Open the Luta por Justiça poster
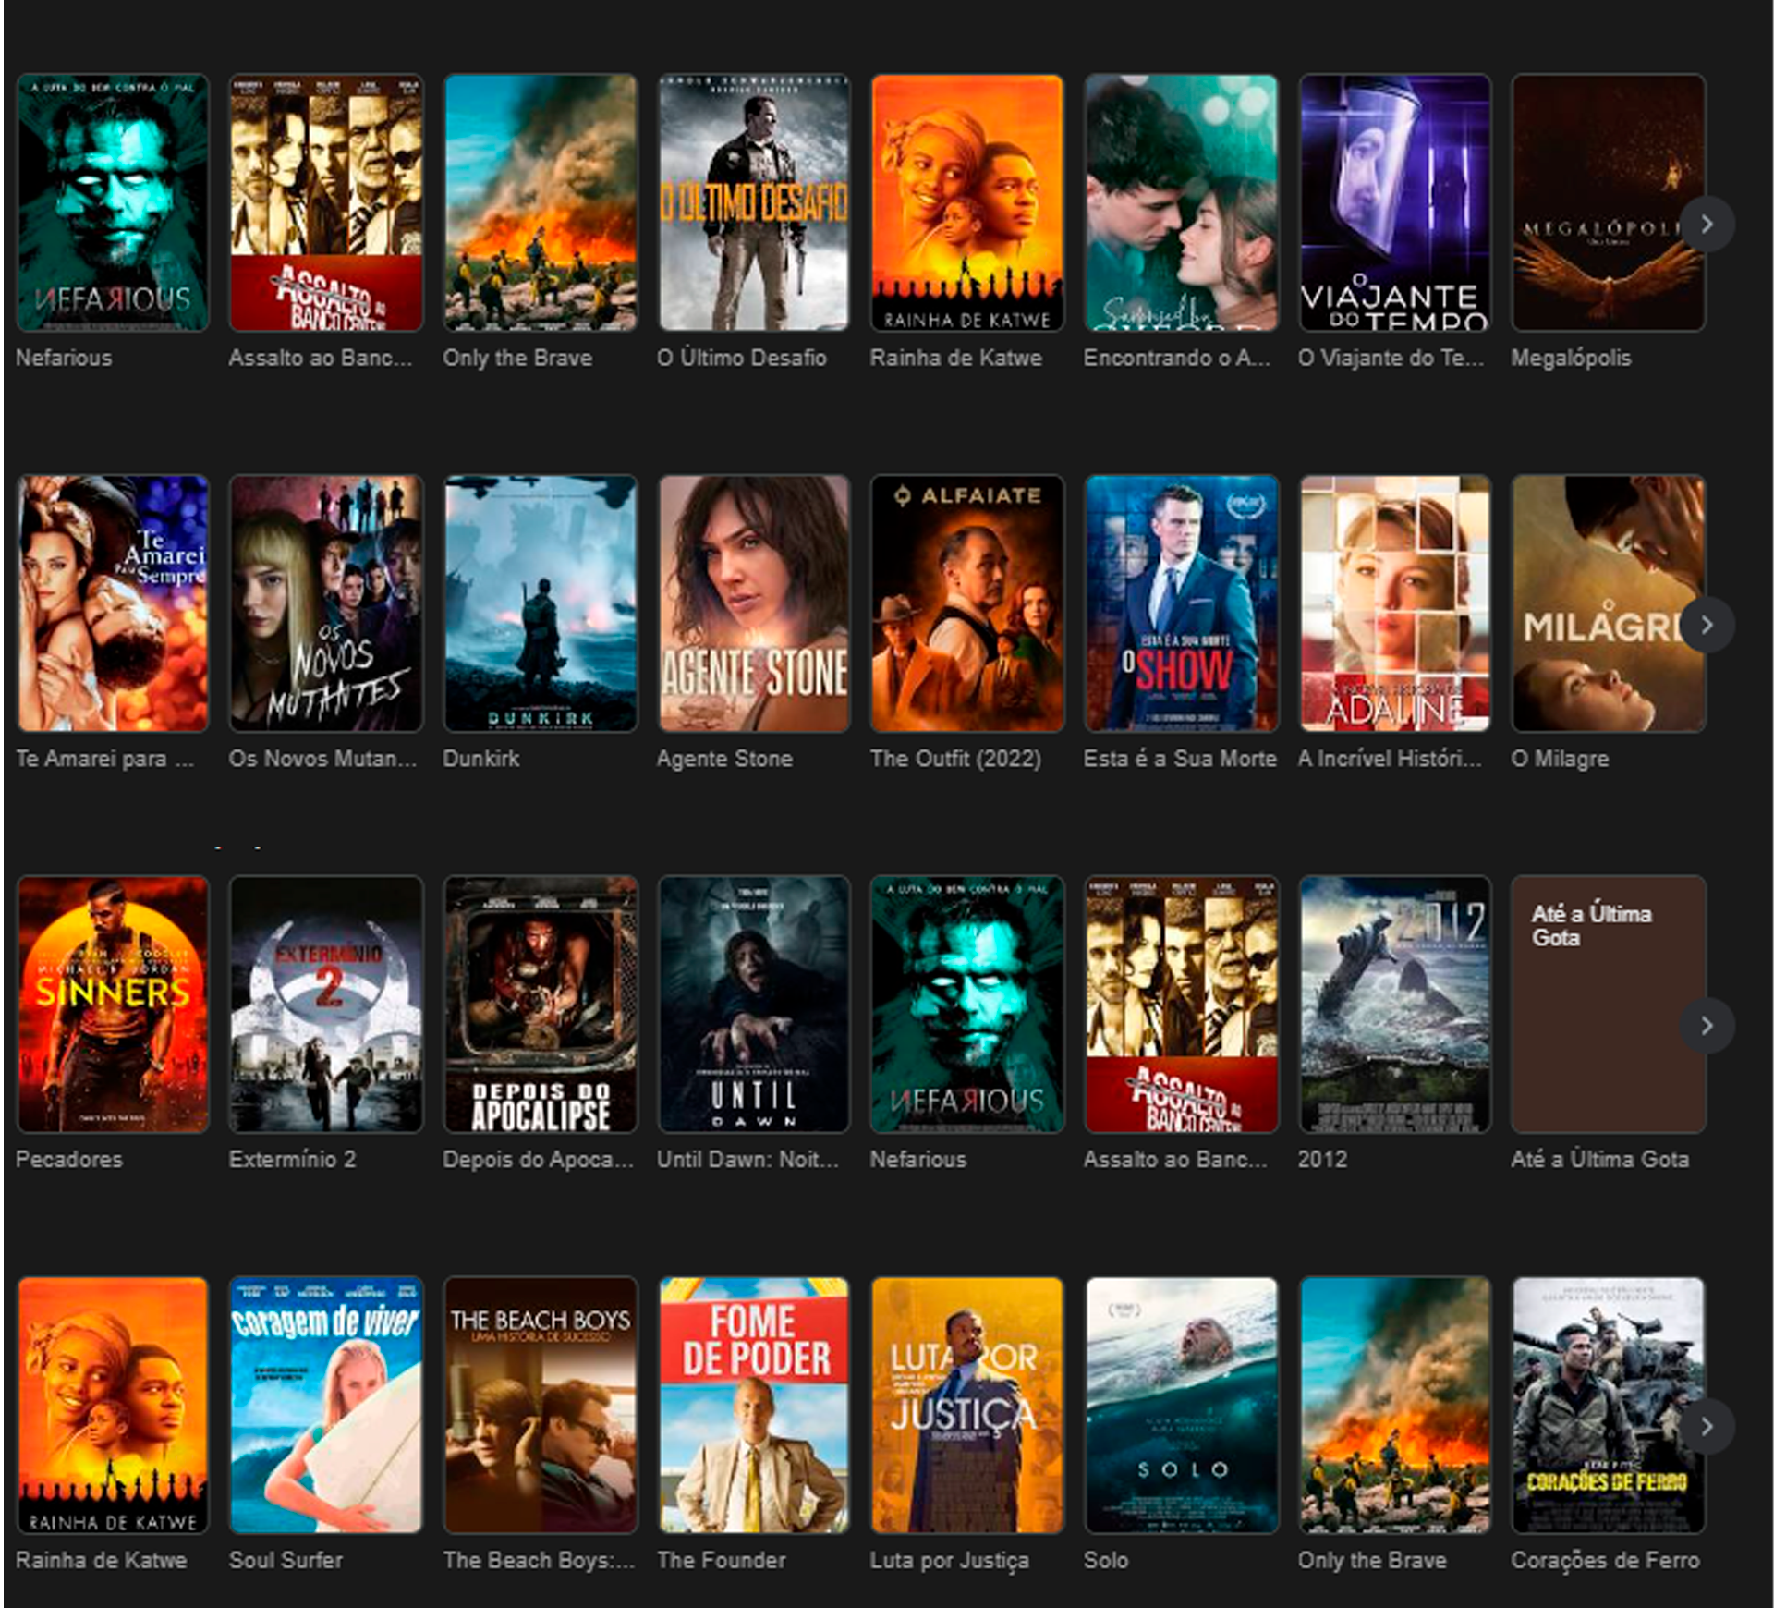Screen dimensions: 1774x1608 tap(967, 1406)
